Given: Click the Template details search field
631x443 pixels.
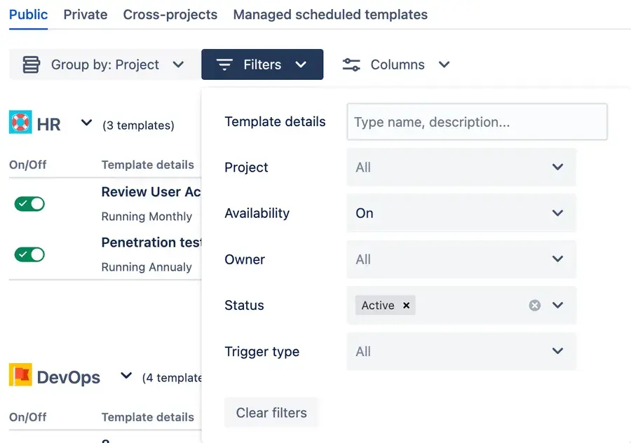Looking at the screenshot, I should coord(477,121).
